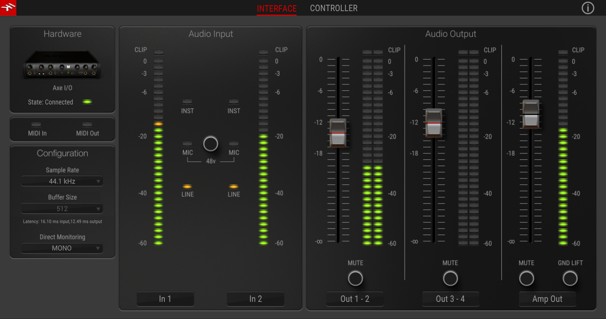Toggle LINE mode for input 1
Image resolution: width=606 pixels, height=319 pixels.
pyautogui.click(x=188, y=187)
